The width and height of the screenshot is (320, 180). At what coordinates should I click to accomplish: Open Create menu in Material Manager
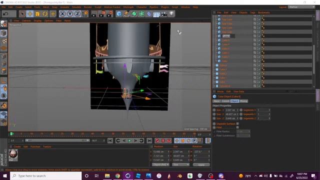pyautogui.click(x=17, y=146)
